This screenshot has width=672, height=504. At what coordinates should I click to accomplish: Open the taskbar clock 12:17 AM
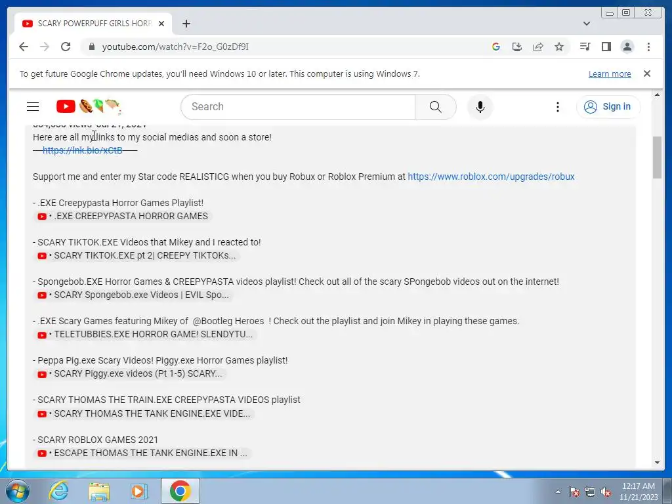click(638, 491)
